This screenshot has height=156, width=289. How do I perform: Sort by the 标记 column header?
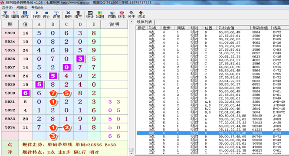(141, 28)
